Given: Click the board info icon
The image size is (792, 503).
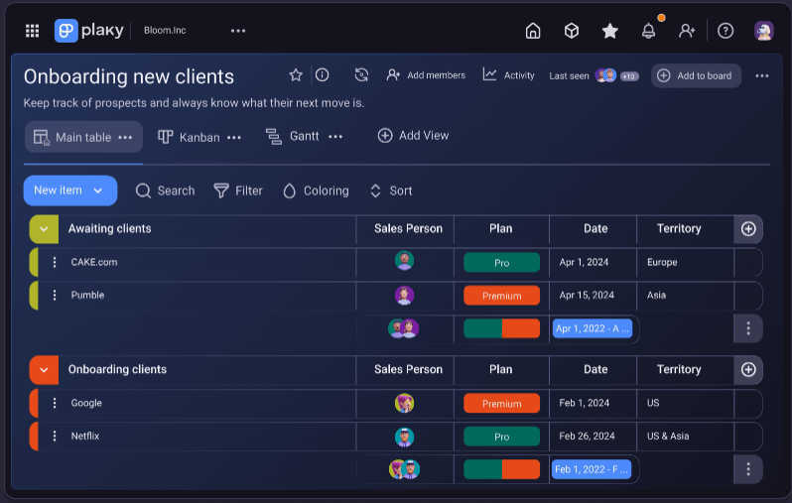Looking at the screenshot, I should [x=323, y=75].
